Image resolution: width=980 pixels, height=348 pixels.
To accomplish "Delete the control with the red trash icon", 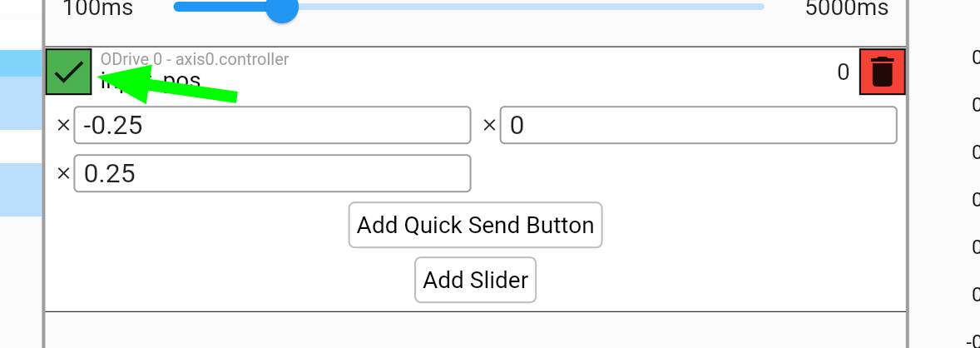I will (883, 72).
